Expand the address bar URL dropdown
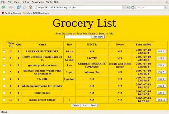 click(124, 7)
